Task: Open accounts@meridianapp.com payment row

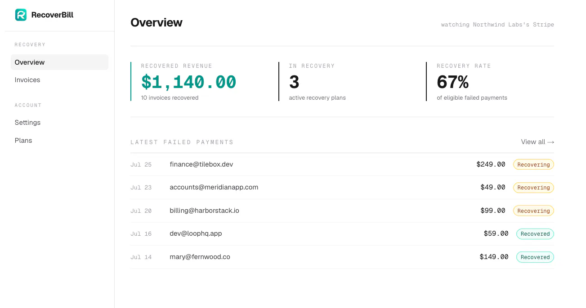Action: [x=342, y=187]
